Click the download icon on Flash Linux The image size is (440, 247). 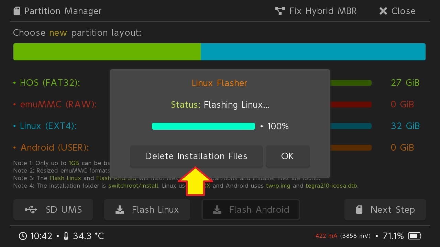[120, 210]
